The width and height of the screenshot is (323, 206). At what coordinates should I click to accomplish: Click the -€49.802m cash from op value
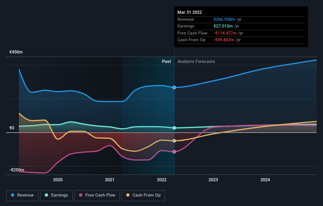224,40
